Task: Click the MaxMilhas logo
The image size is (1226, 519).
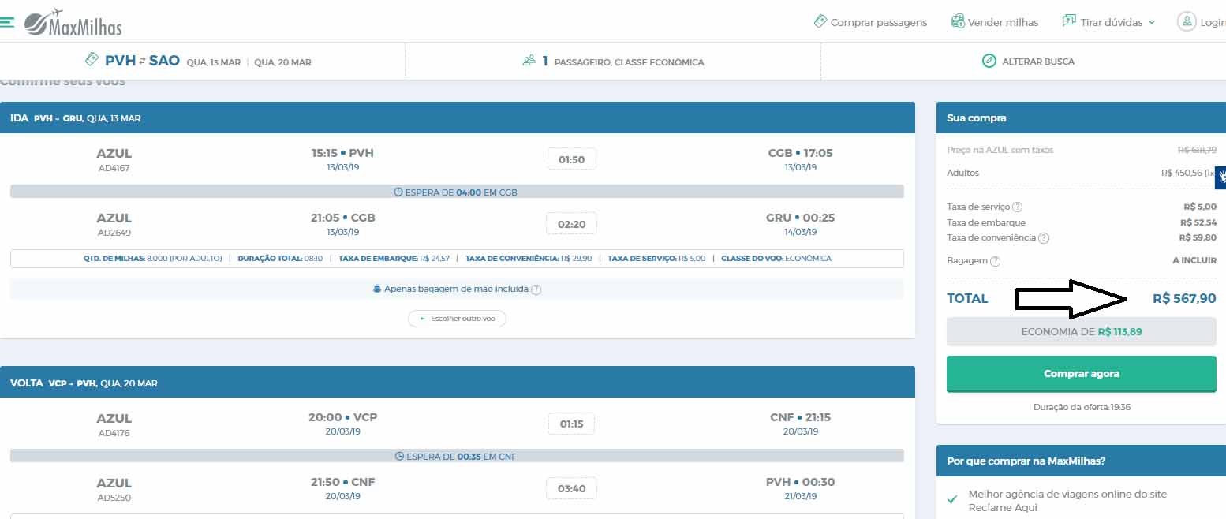Action: (73, 22)
